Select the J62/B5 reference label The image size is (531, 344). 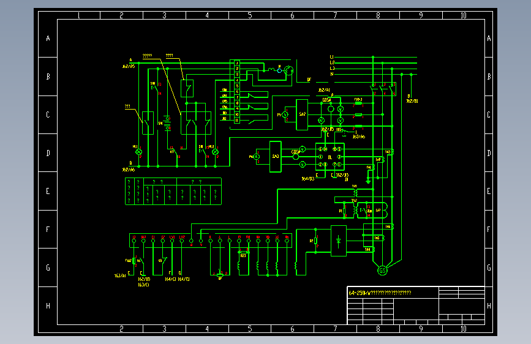pyautogui.click(x=143, y=279)
